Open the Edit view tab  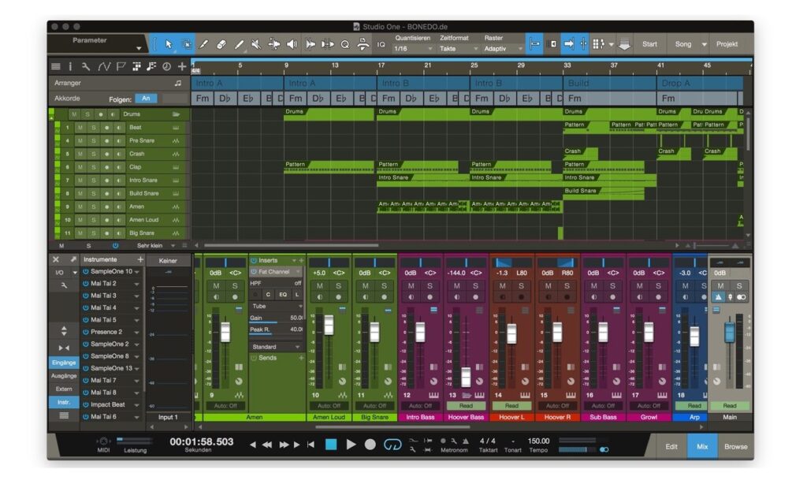[671, 447]
